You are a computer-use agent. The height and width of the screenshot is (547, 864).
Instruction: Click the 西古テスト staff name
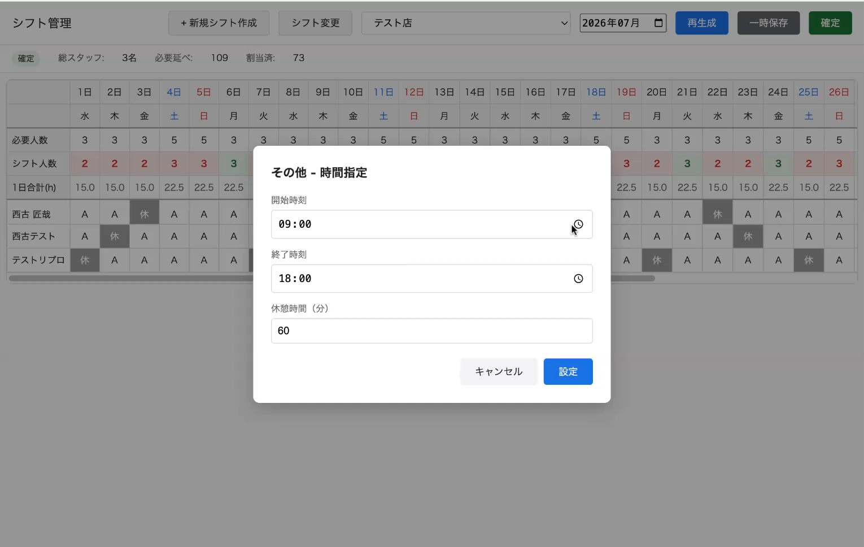(34, 236)
